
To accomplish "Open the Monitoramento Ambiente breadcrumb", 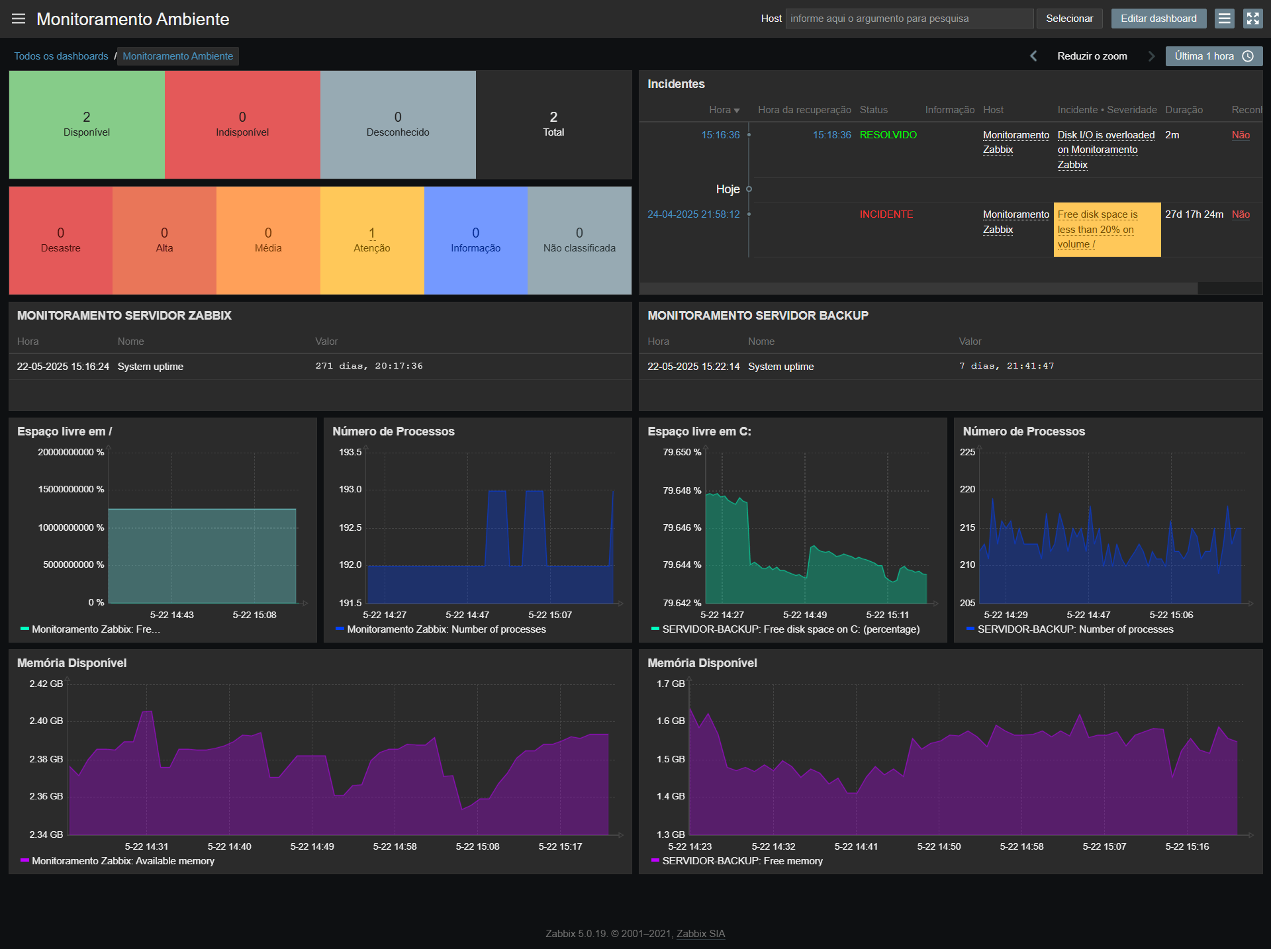I will (x=177, y=56).
